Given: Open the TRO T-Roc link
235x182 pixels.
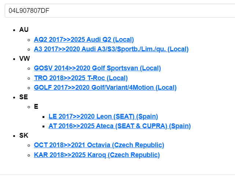Looking at the screenshot, I should point(81,78).
